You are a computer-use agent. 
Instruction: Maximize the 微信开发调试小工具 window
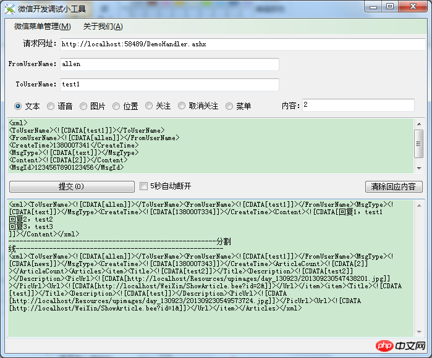390,7
